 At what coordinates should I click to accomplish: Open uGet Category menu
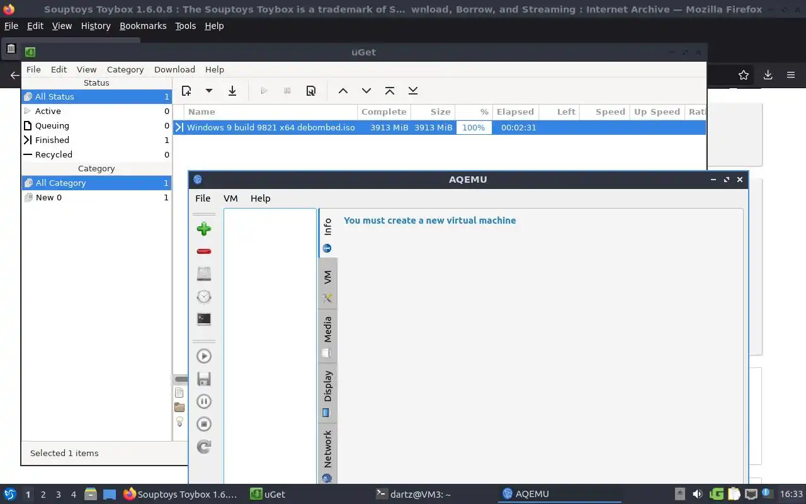(125, 69)
